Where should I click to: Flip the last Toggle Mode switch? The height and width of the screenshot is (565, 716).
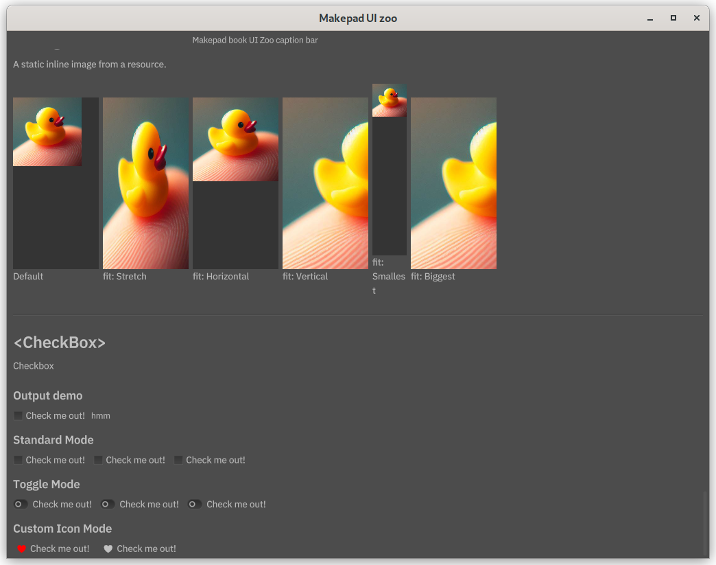195,504
